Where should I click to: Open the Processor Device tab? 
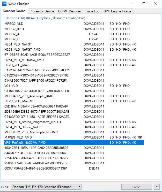(42, 11)
